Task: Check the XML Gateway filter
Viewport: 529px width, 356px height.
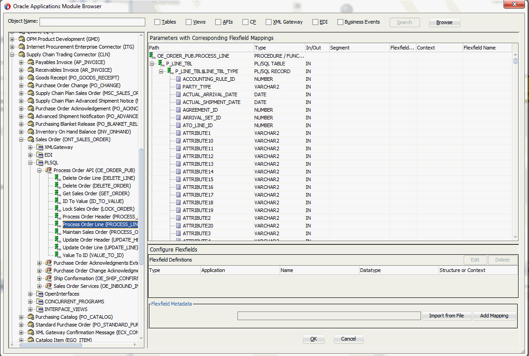Action: [x=268, y=22]
